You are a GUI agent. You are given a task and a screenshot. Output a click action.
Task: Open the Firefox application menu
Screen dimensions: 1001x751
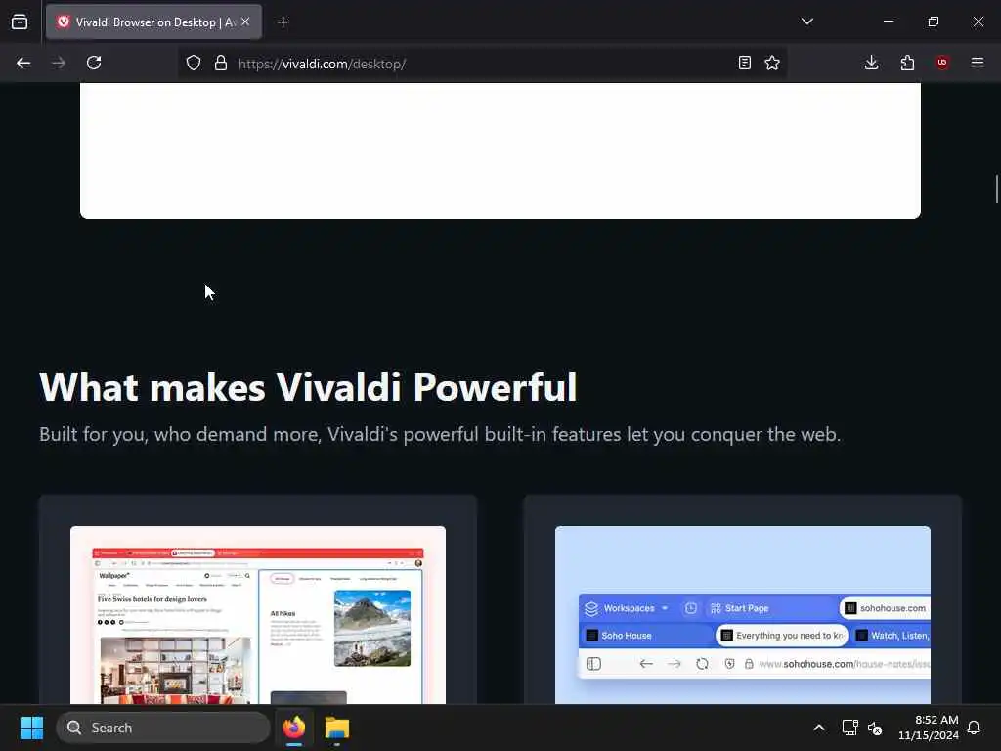(x=978, y=63)
